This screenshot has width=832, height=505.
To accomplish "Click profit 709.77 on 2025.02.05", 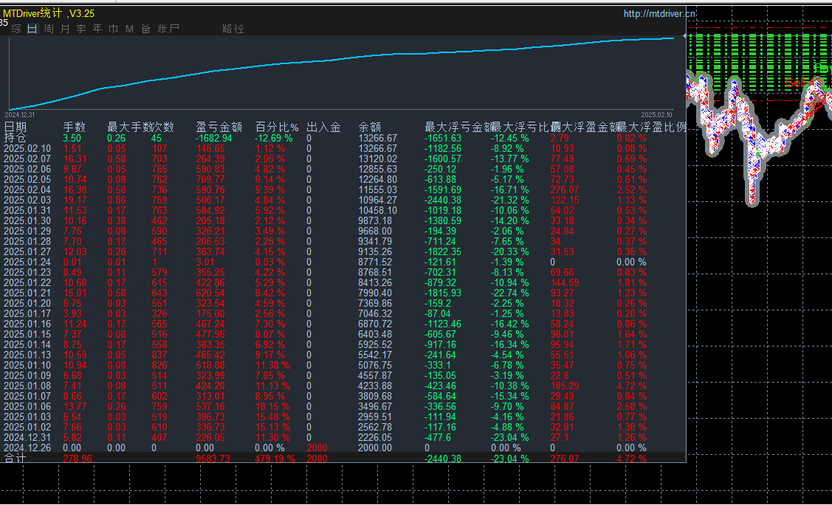I will [210, 180].
